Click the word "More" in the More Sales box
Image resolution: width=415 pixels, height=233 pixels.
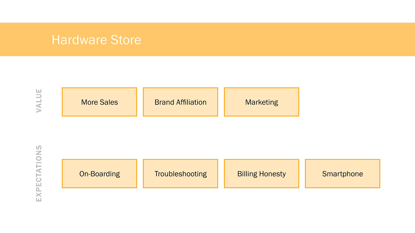89,102
